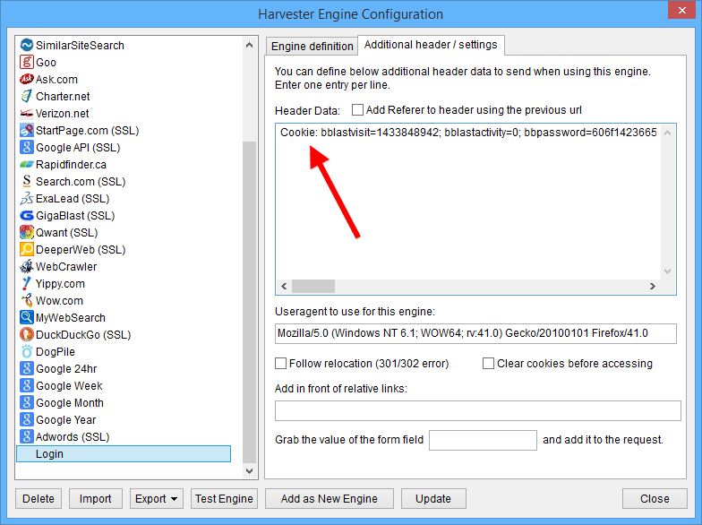Click the Goo engine icon

pyautogui.click(x=27, y=62)
